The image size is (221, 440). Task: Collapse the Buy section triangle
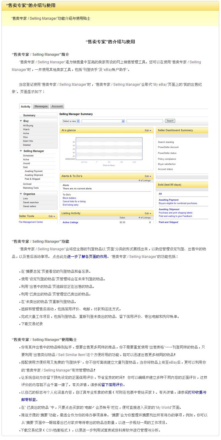pos(21,121)
